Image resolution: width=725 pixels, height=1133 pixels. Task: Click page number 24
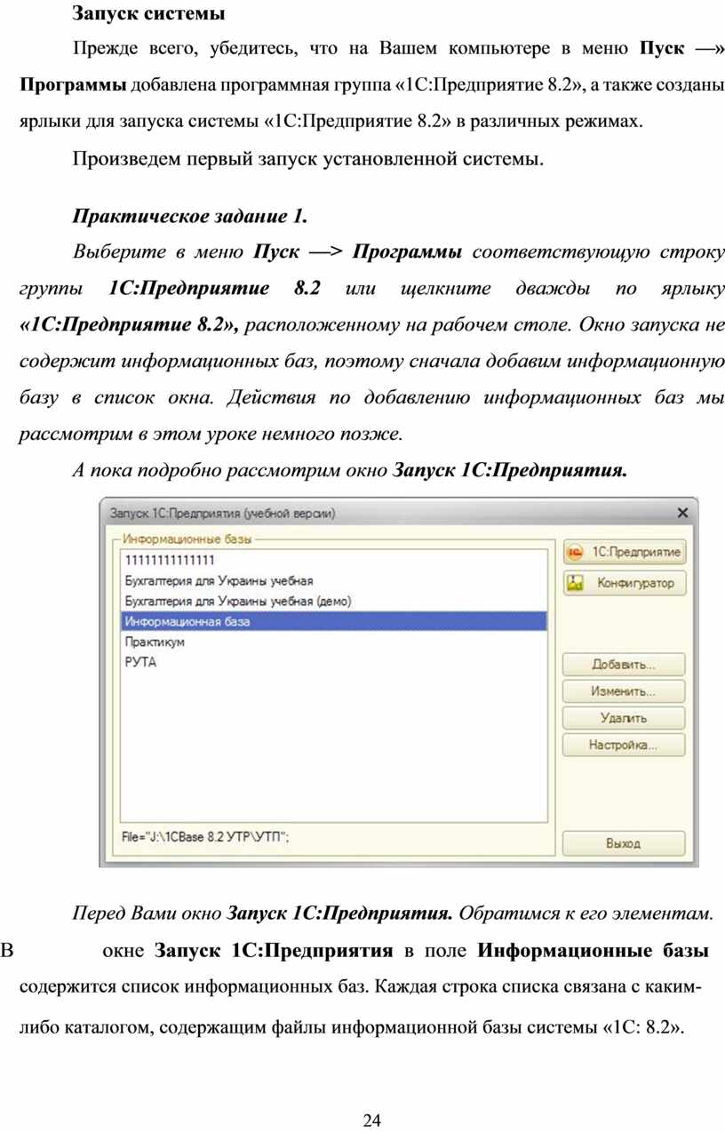[x=371, y=1120]
